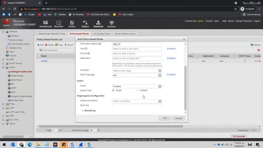Select the Single egress type
Viewport: 263px width, 148px height.
click(113, 90)
